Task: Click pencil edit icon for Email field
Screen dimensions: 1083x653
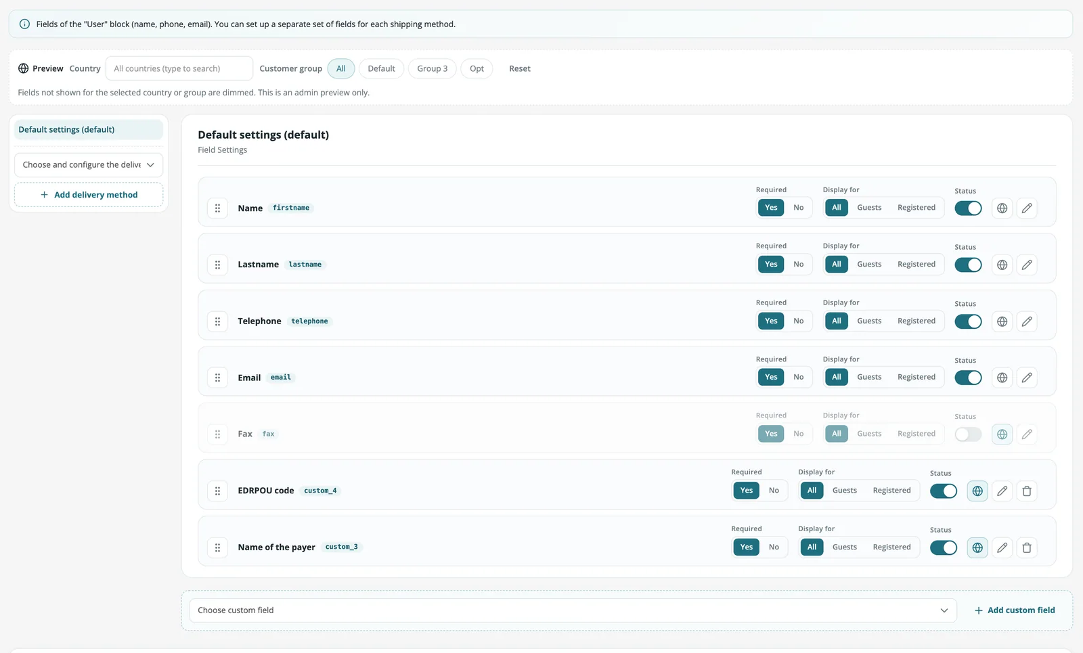Action: click(x=1027, y=378)
